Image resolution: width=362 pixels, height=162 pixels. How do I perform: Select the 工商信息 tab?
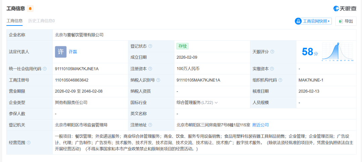[15, 21]
